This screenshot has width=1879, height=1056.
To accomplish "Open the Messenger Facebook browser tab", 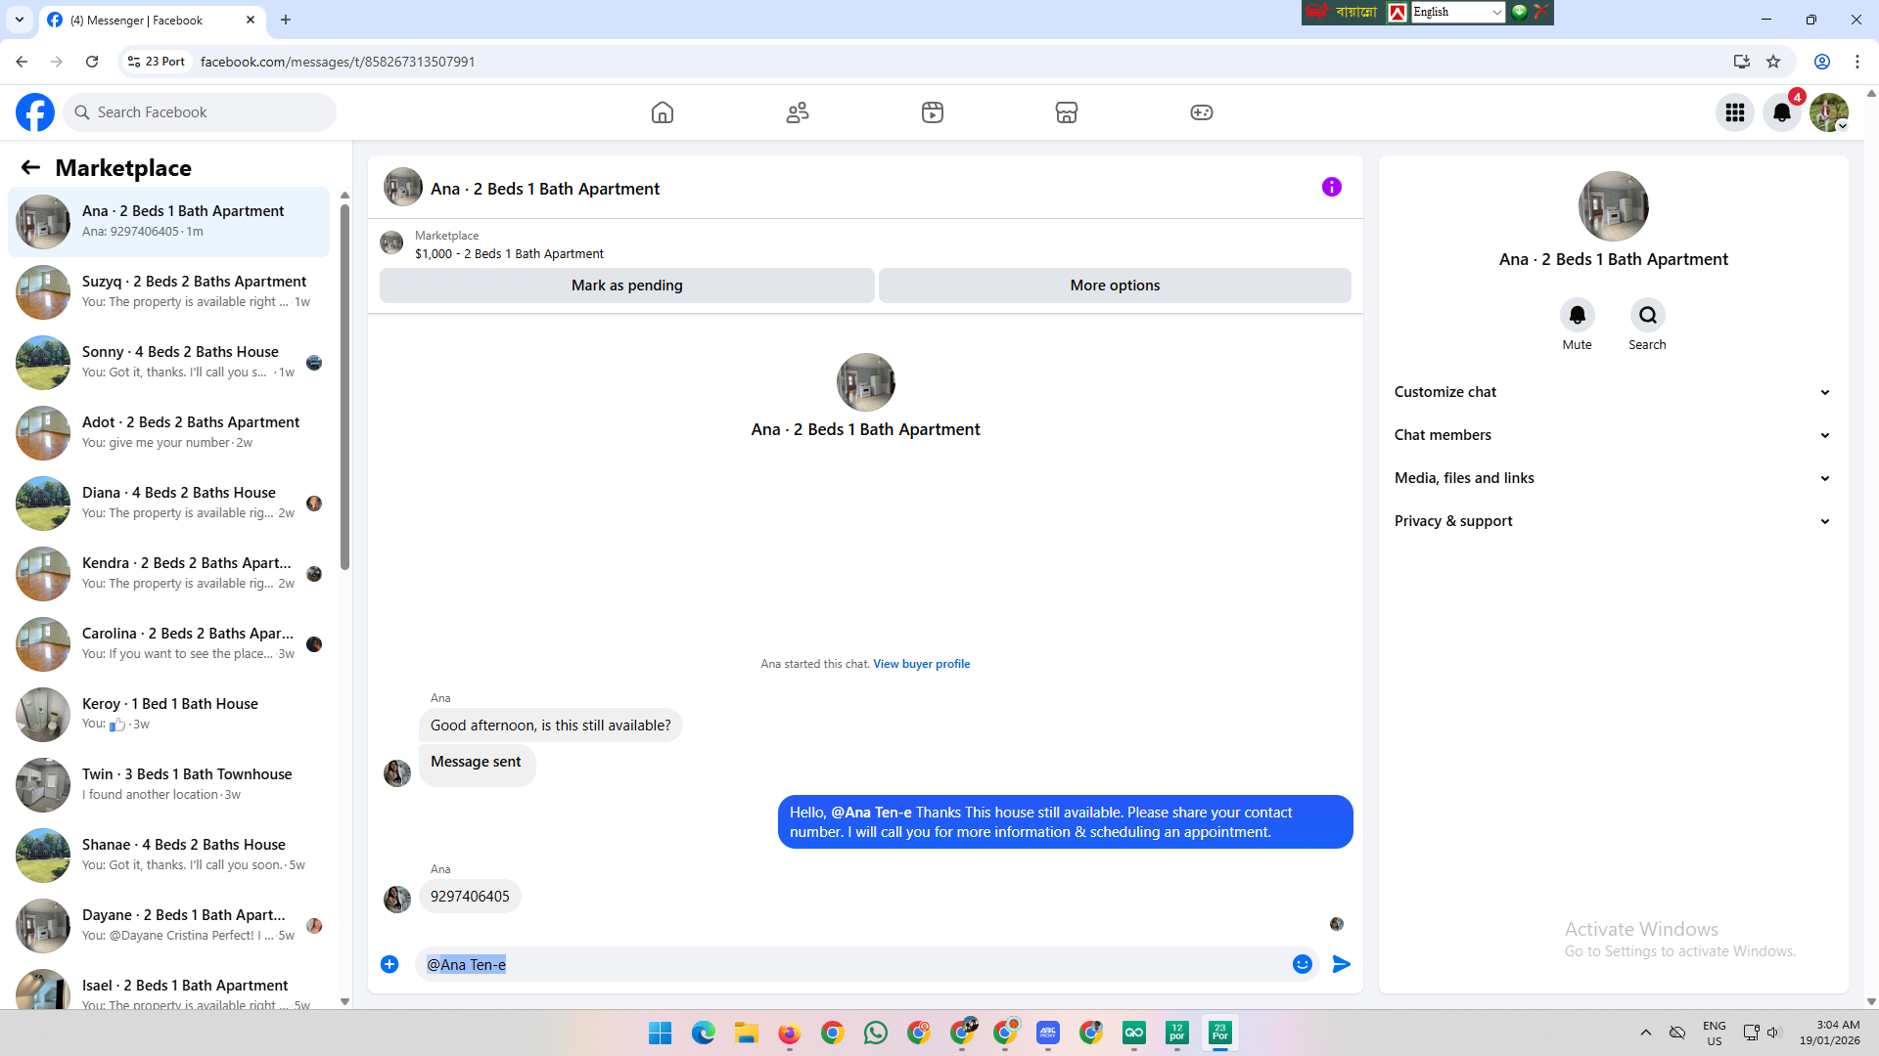I will 152,20.
